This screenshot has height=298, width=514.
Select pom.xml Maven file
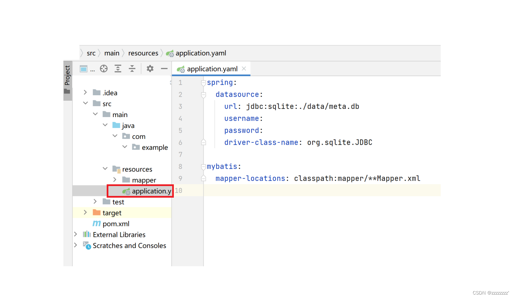click(x=116, y=224)
